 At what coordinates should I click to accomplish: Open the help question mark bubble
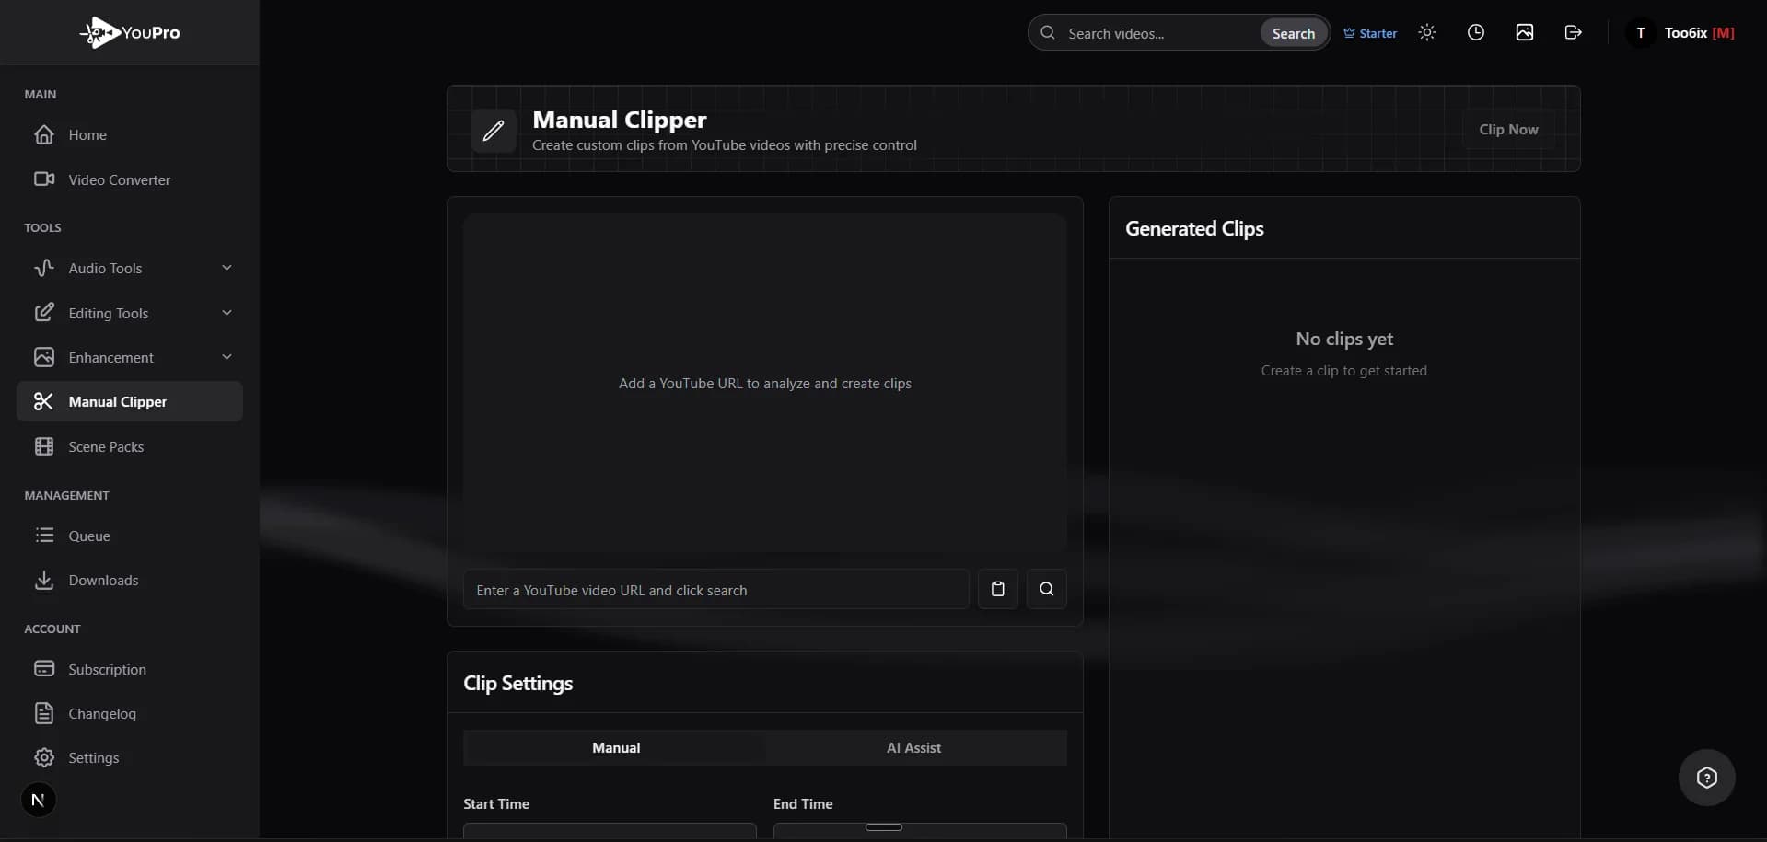point(1706,778)
